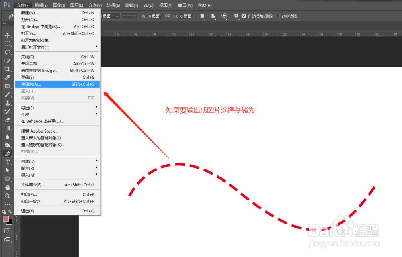Image resolution: width=402 pixels, height=257 pixels.
Task: Select the Pen tool in toolbox
Action: (x=7, y=153)
